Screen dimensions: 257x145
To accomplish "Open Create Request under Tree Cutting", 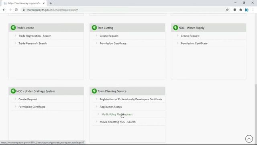I will point(109,36).
